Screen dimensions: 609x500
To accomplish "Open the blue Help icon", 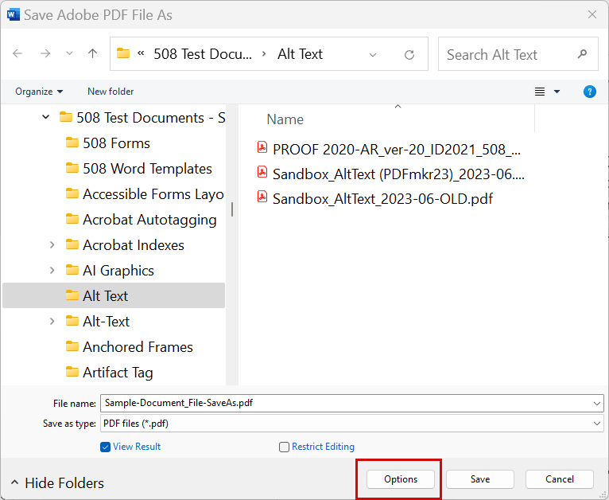I will 590,92.
